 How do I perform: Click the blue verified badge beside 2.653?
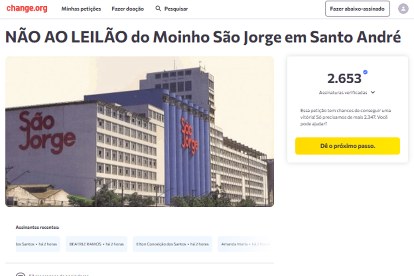pyautogui.click(x=365, y=72)
